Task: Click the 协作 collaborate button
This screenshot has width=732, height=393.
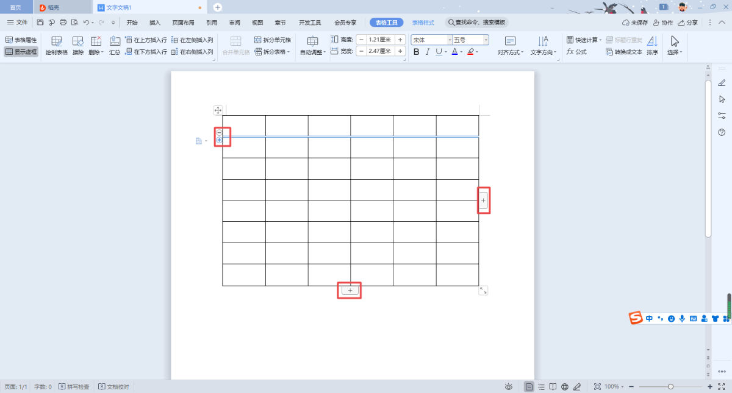Action: coord(663,23)
